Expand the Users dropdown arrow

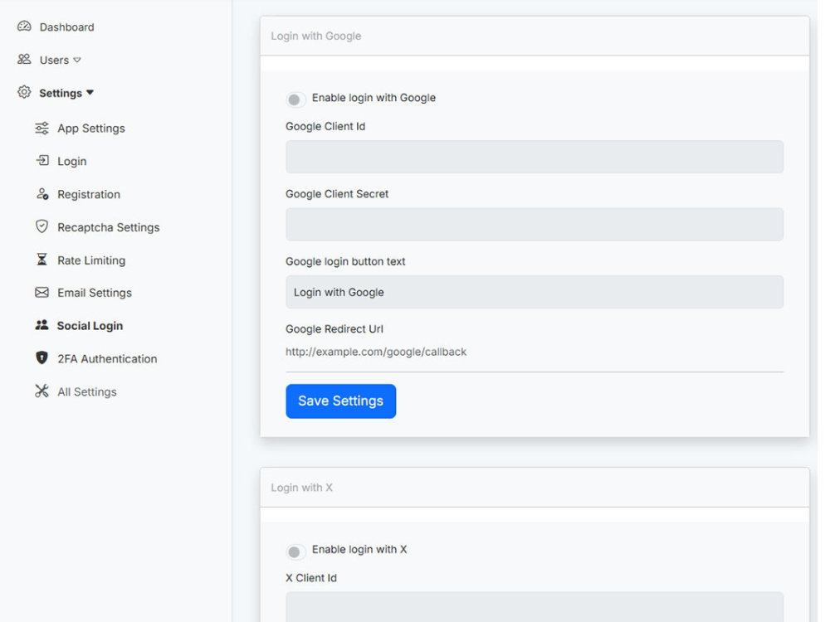[77, 61]
